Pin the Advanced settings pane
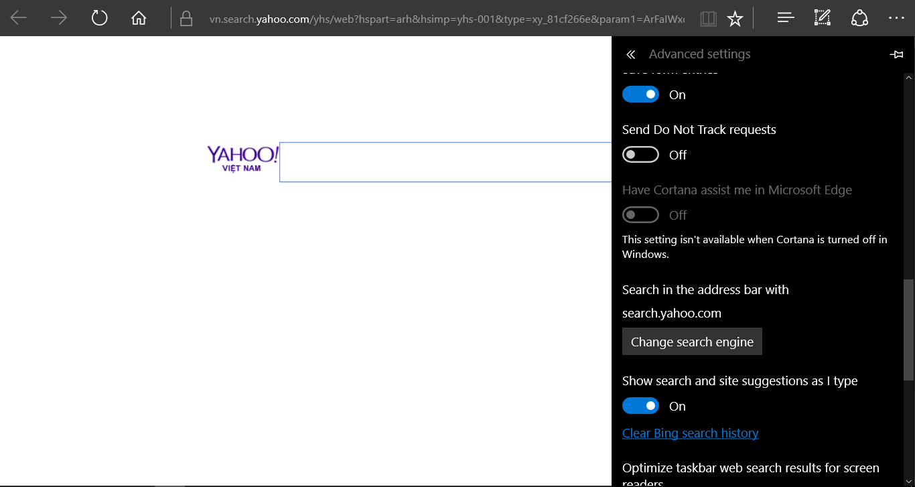 896,55
